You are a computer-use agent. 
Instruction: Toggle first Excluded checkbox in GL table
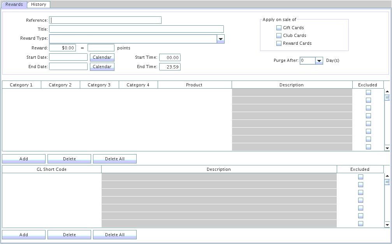click(360, 177)
